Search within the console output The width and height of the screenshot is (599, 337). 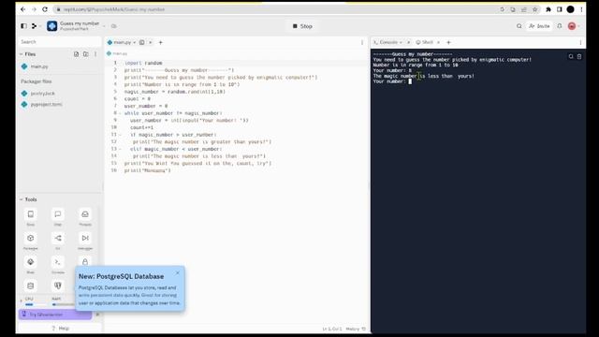pos(571,56)
